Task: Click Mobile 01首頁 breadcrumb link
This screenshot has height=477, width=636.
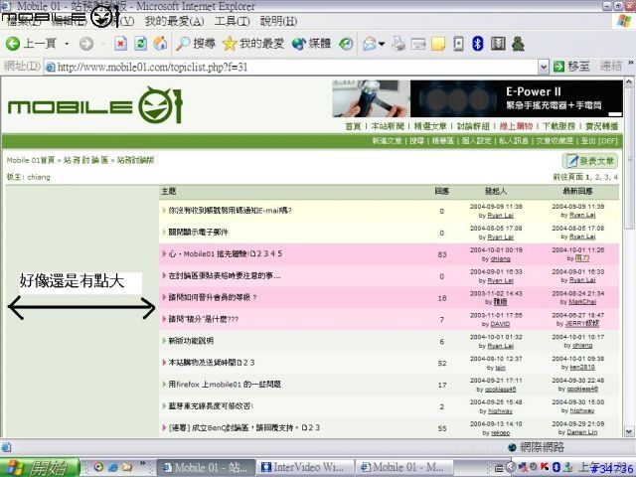Action: 31,160
